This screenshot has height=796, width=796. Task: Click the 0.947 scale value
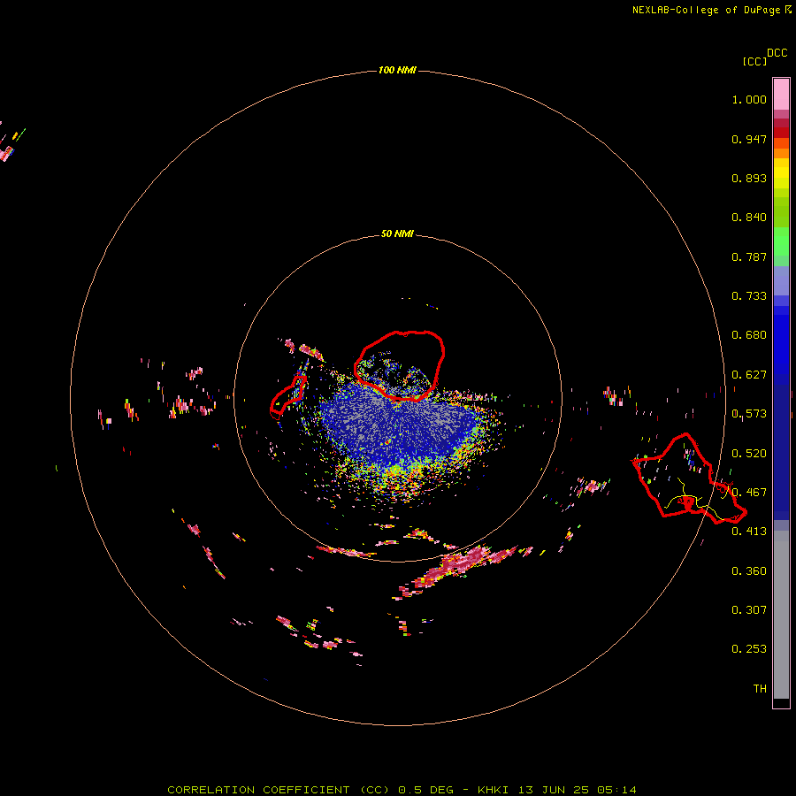coord(749,139)
